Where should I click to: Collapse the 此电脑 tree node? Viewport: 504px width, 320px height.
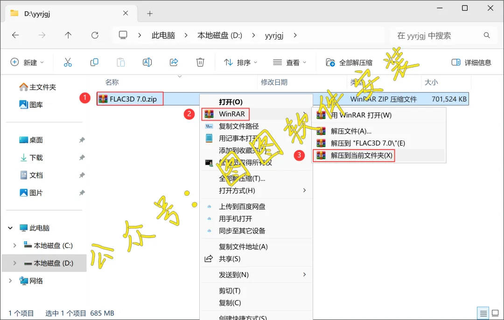pos(10,228)
